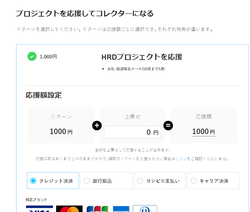The width and height of the screenshot is (250, 212).
Task: Select 銀行振込 payment method
Action: 106,181
